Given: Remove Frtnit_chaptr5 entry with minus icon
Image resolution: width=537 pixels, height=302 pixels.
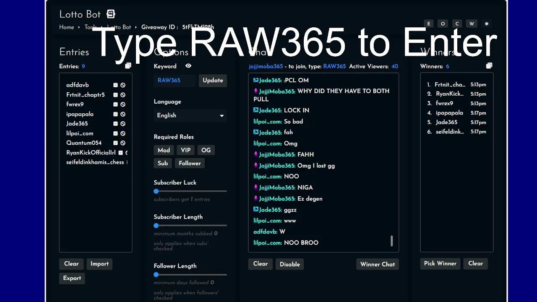Looking at the screenshot, I should click(x=115, y=95).
